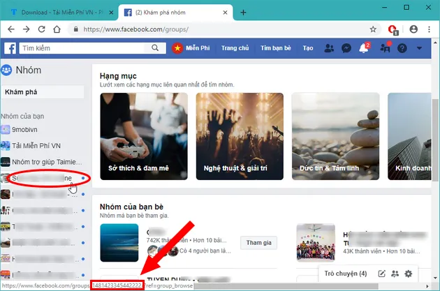Click the site padlock icon in the address bar
440x291 pixels.
tap(75, 29)
